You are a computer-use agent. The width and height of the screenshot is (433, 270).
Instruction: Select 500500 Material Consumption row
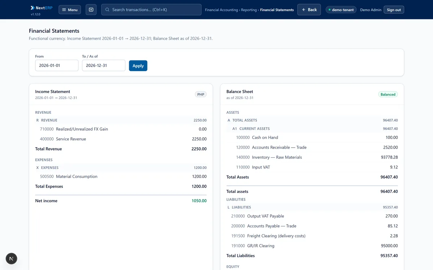click(121, 176)
